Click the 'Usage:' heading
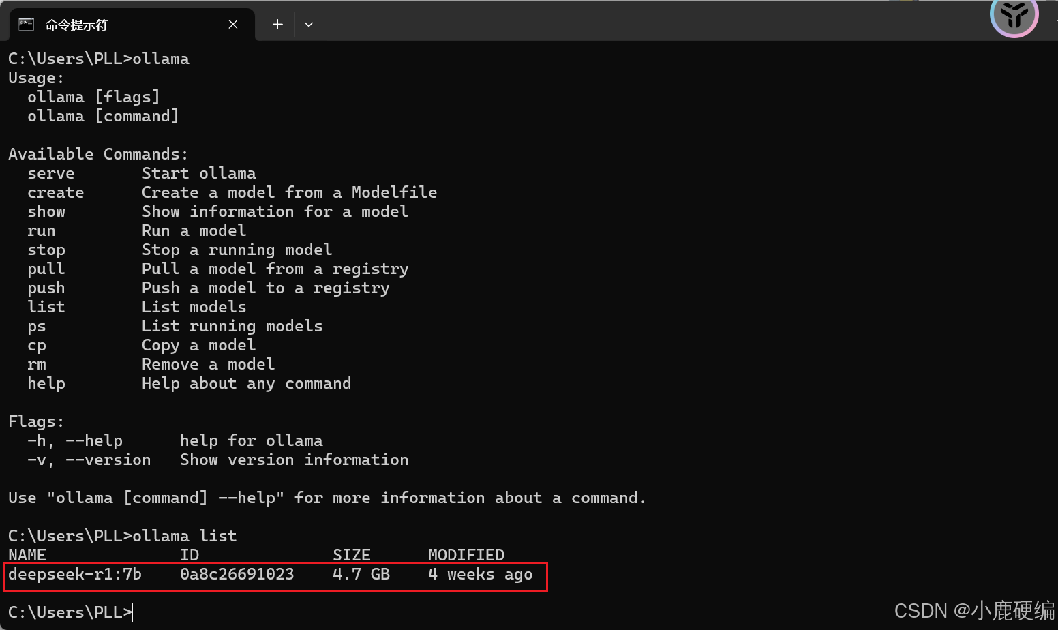The height and width of the screenshot is (630, 1058). (x=36, y=78)
